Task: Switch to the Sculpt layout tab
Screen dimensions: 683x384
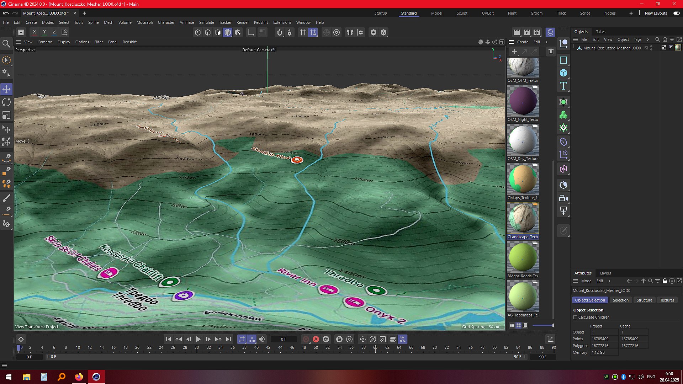Action: 462,13
